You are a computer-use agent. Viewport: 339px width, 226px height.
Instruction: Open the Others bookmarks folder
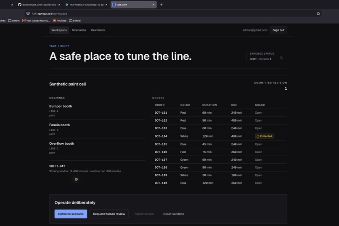[14, 21]
